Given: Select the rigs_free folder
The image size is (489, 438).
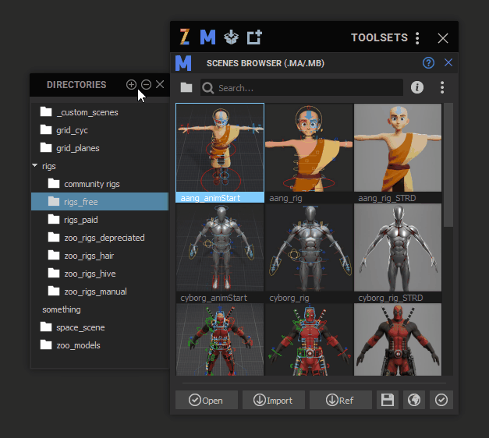Looking at the screenshot, I should (x=100, y=202).
